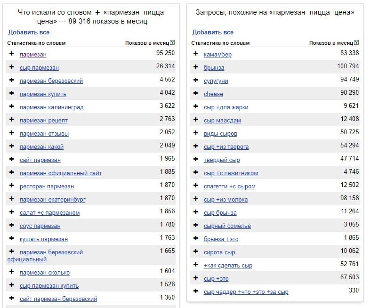Click the plus icon next to твердый сыр

pos(196,159)
